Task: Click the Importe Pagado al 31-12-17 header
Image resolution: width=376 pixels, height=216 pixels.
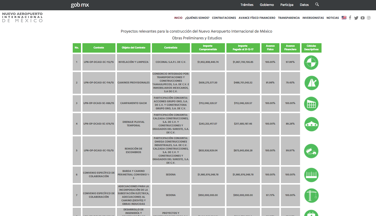Action: (x=243, y=48)
